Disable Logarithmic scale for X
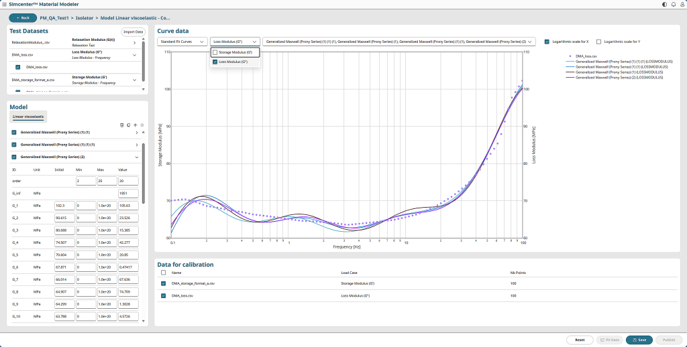Image resolution: width=687 pixels, height=347 pixels. pyautogui.click(x=547, y=42)
